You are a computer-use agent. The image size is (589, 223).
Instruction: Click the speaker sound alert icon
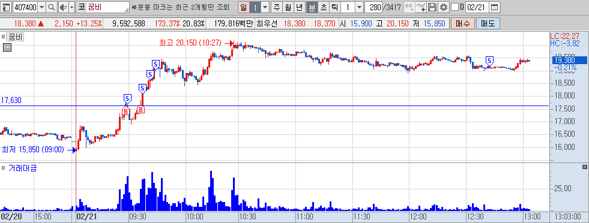click(x=64, y=7)
